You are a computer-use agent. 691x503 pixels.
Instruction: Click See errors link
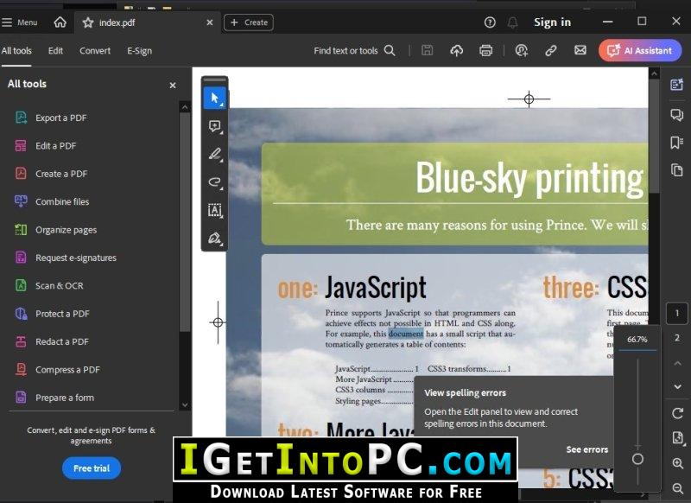pyautogui.click(x=587, y=449)
